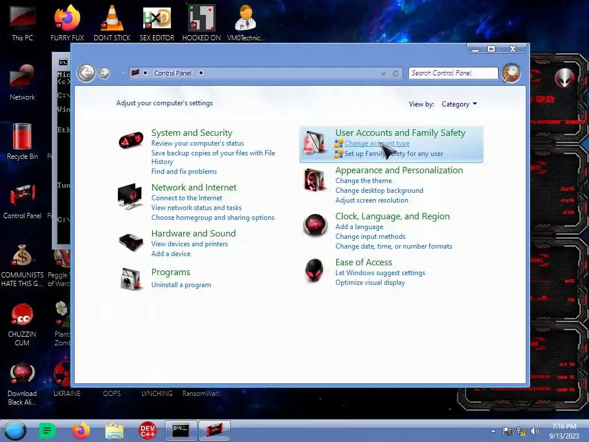Open Firefox from the taskbar
This screenshot has height=442, width=589.
(x=81, y=430)
